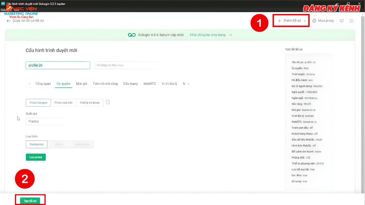This screenshot has width=365, height=205.
Task: Open announcements via the megaphone icon
Action: (x=341, y=20)
